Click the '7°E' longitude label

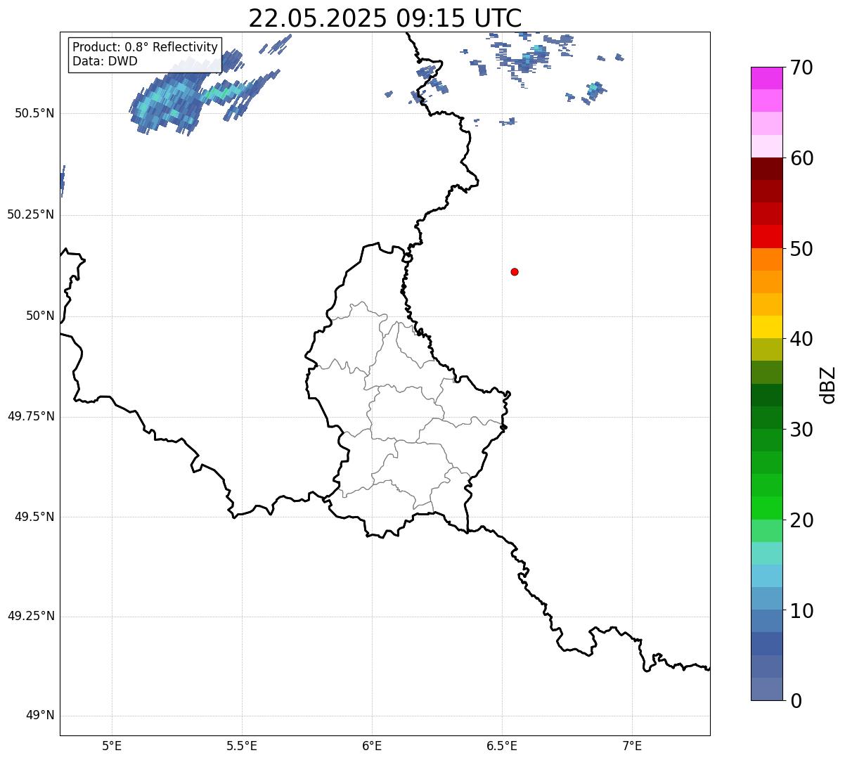point(632,745)
